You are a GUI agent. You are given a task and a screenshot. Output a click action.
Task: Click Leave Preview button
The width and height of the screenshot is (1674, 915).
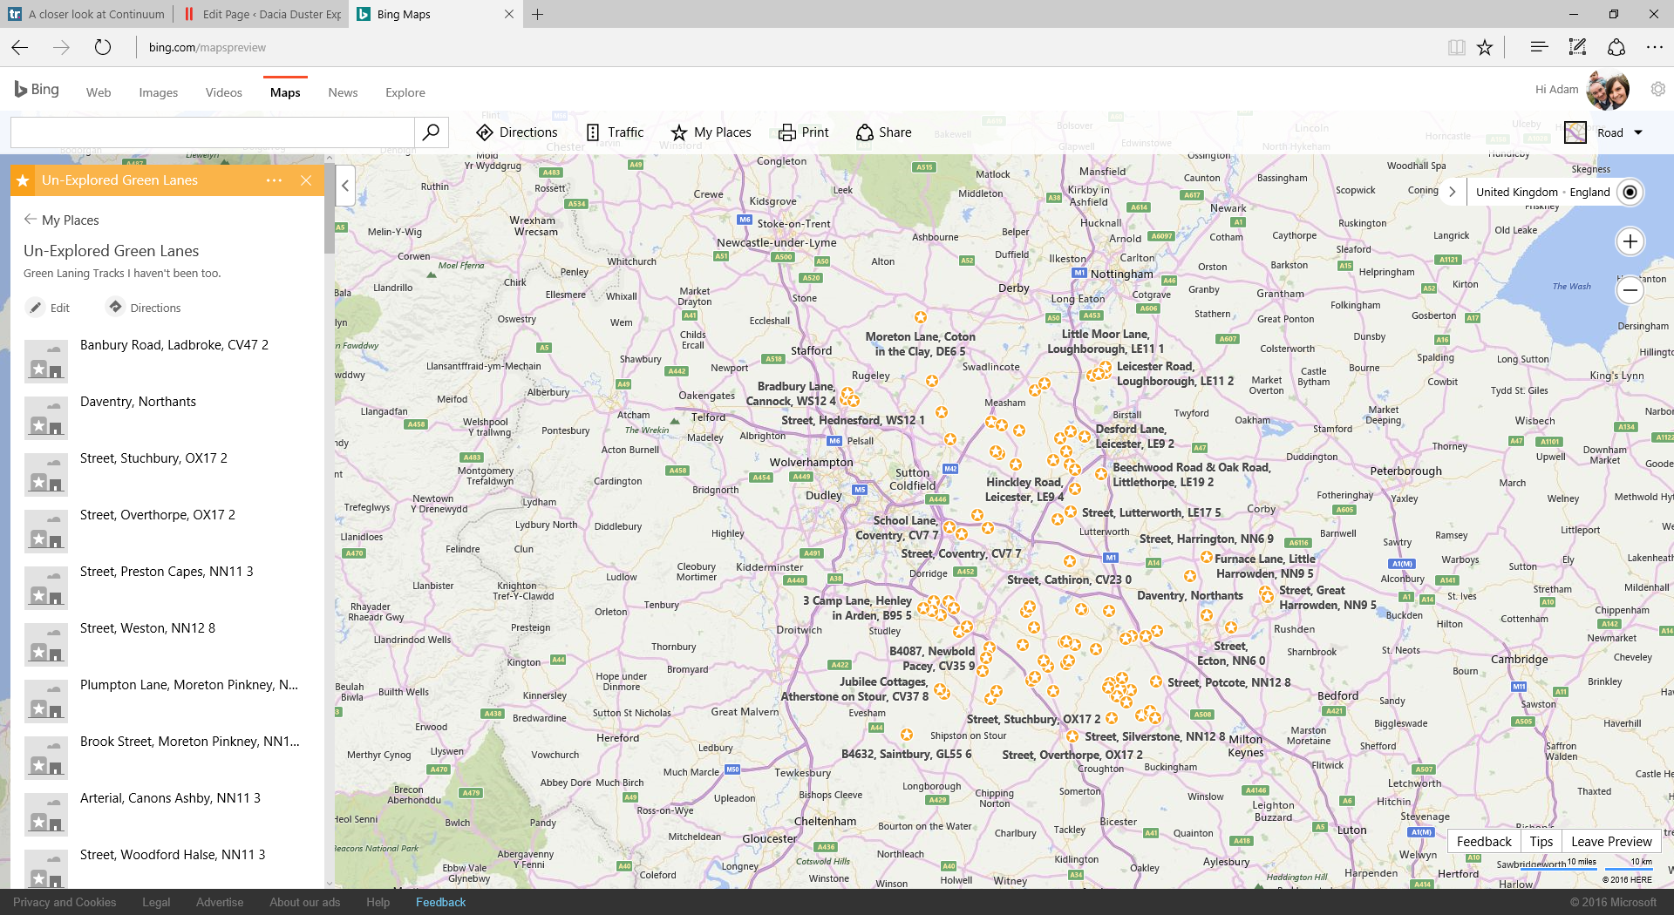1610,841
